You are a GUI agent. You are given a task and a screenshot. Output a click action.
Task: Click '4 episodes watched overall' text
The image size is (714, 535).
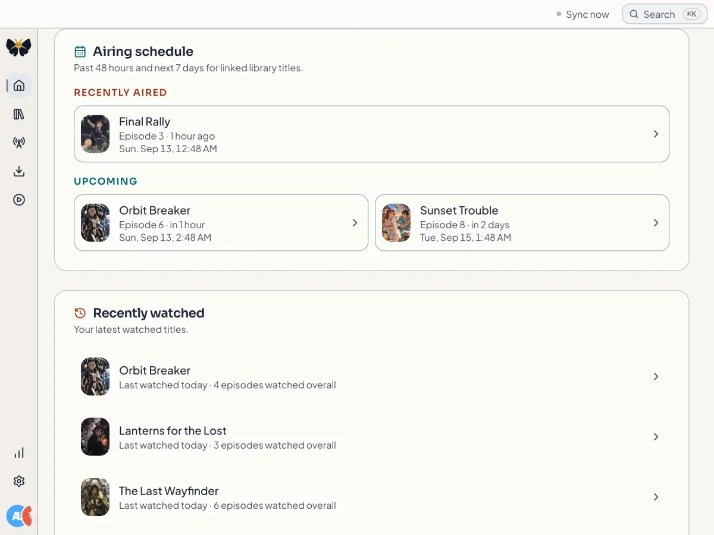click(x=275, y=385)
